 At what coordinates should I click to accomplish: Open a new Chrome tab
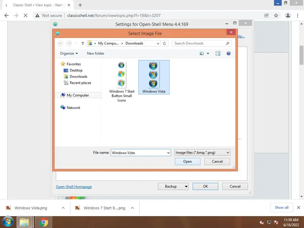click(80, 5)
